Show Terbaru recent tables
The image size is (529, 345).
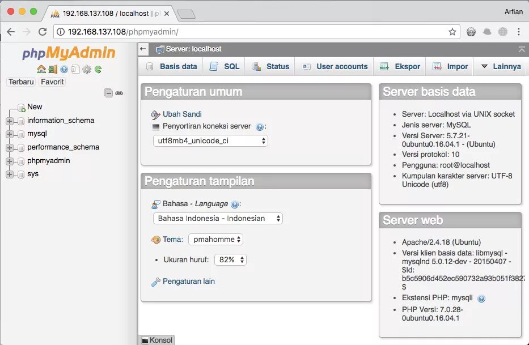(21, 82)
